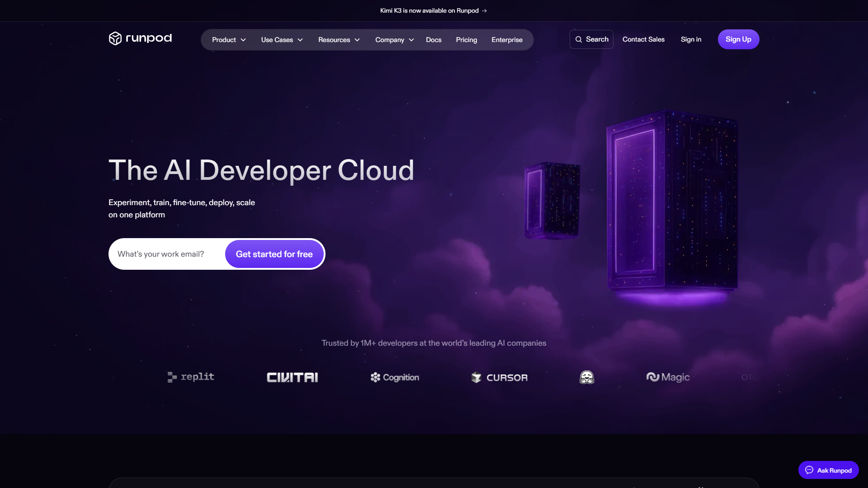Open the Kimi K3 announcement link
868x488 pixels.
coord(434,10)
